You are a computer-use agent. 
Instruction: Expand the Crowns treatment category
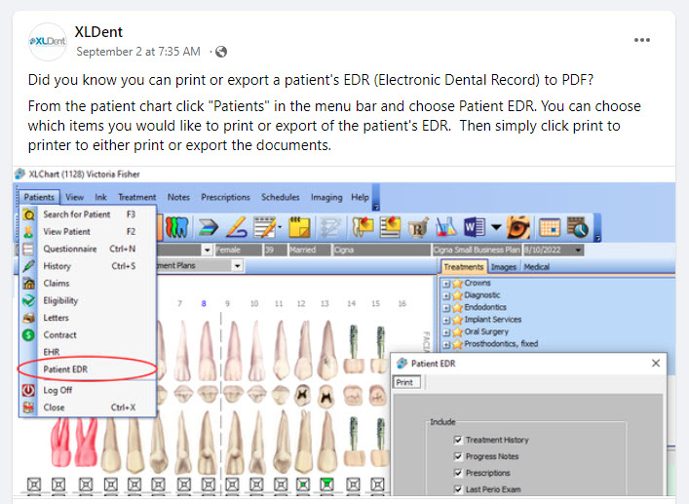pos(446,284)
